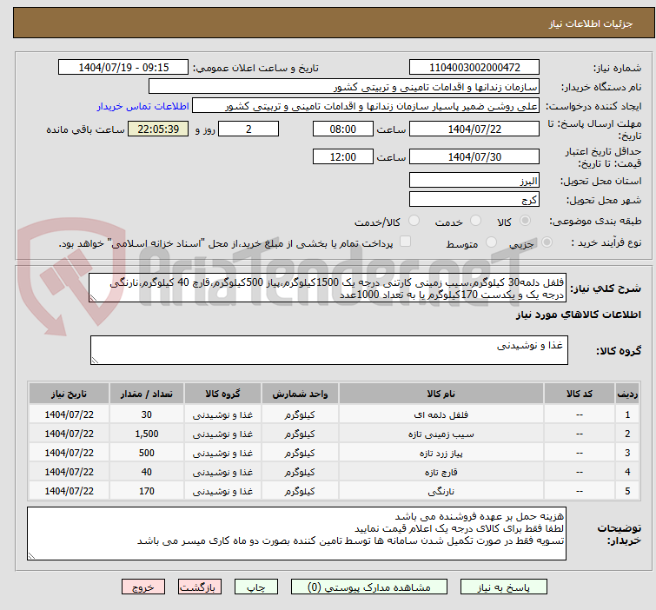Click the واحد شمارش column header
The image size is (656, 610).
(x=300, y=394)
